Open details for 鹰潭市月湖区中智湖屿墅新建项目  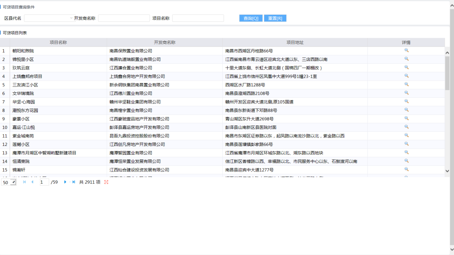(406, 153)
